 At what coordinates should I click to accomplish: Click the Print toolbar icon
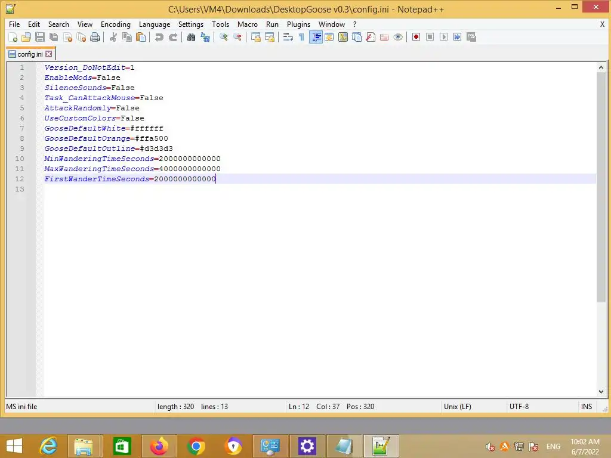[x=95, y=37]
